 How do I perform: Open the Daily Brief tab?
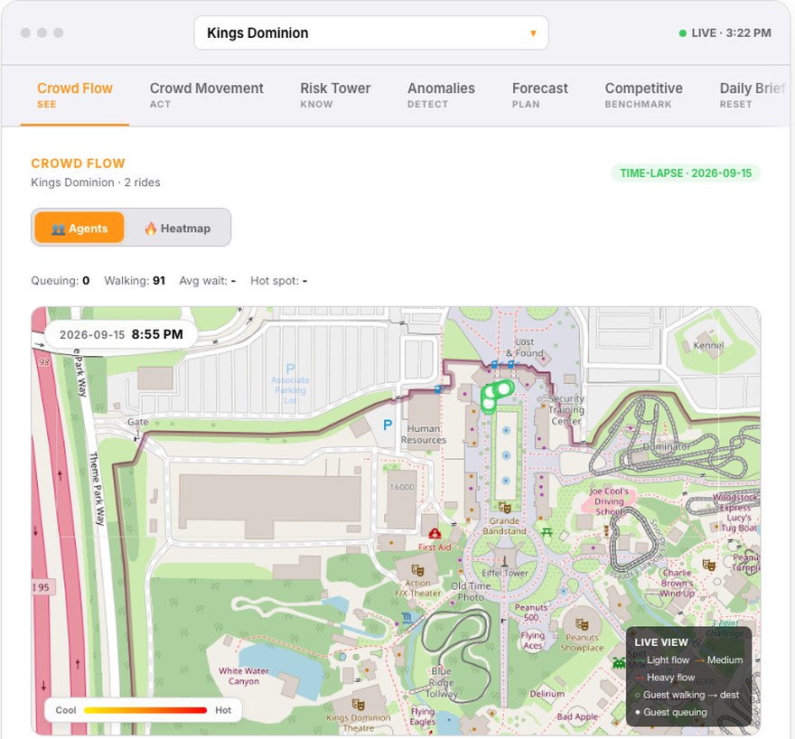pyautogui.click(x=753, y=95)
